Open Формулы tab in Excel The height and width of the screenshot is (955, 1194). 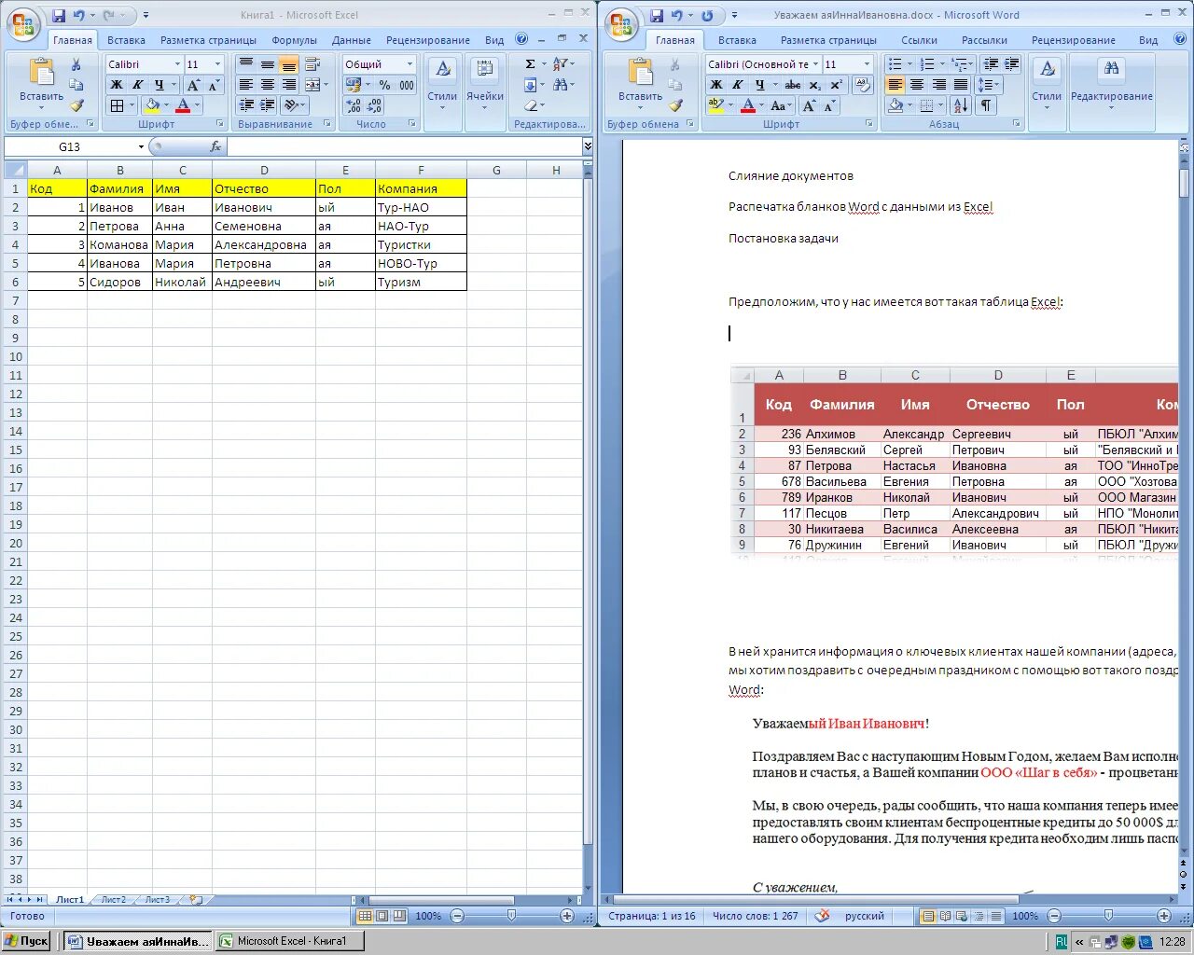(294, 40)
